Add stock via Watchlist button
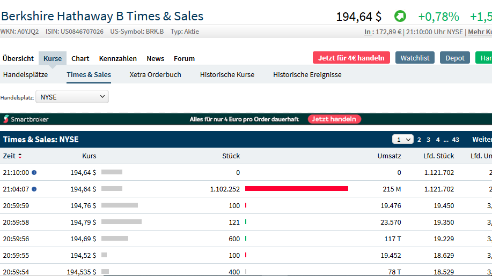This screenshot has height=276, width=492. 415,58
